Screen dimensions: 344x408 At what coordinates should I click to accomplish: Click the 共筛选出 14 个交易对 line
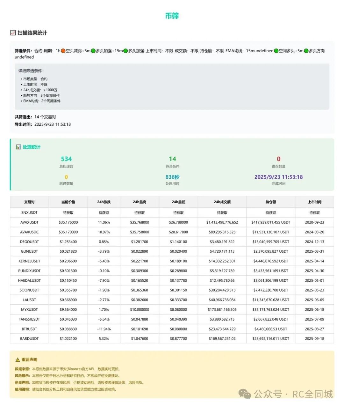(x=35, y=117)
